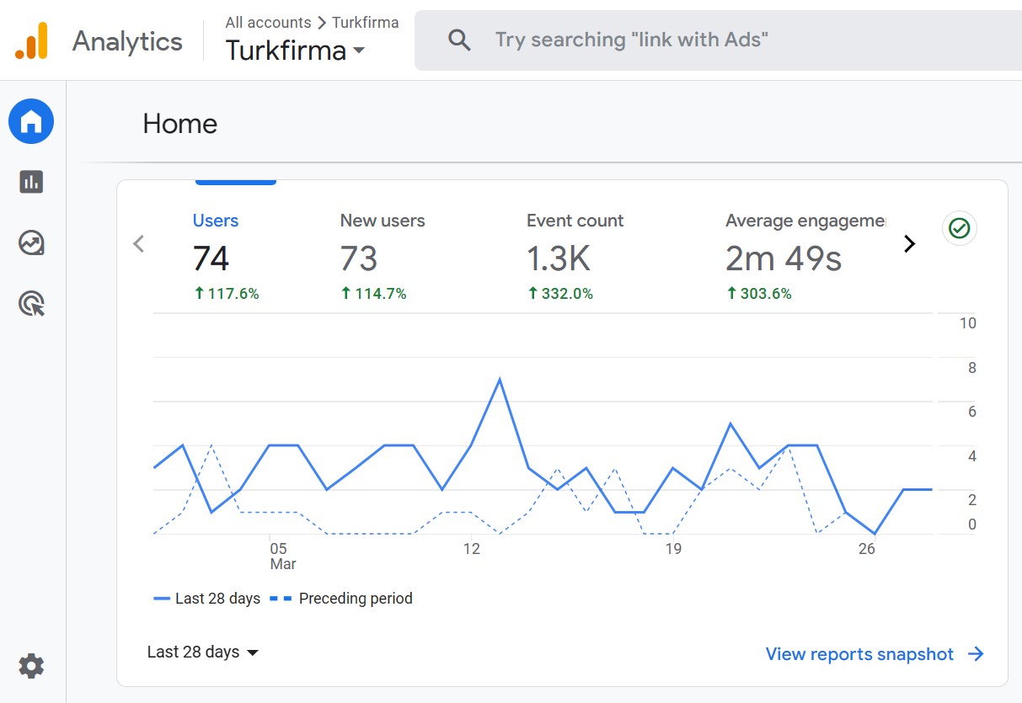Image resolution: width=1022 pixels, height=703 pixels.
Task: Show next metrics with right chevron
Action: [x=909, y=244]
